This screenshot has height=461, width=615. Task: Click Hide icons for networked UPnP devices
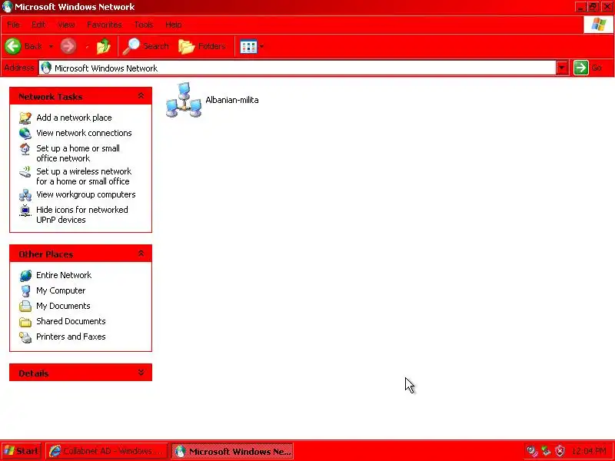click(x=82, y=215)
